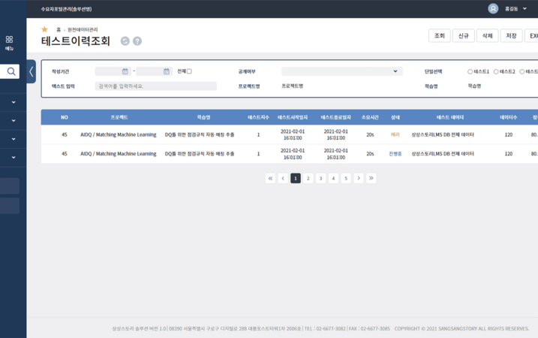Image resolution: width=538 pixels, height=338 pixels.
Task: Click the favorite star icon beside the breadcrumb
Action: point(44,29)
